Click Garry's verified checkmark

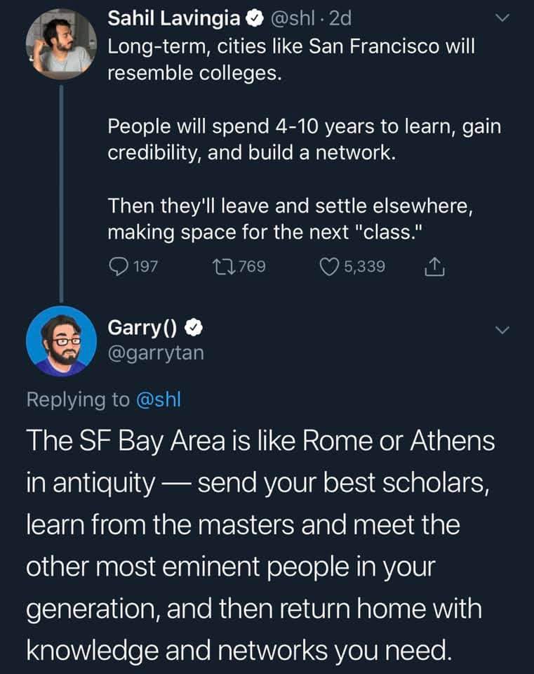(194, 329)
